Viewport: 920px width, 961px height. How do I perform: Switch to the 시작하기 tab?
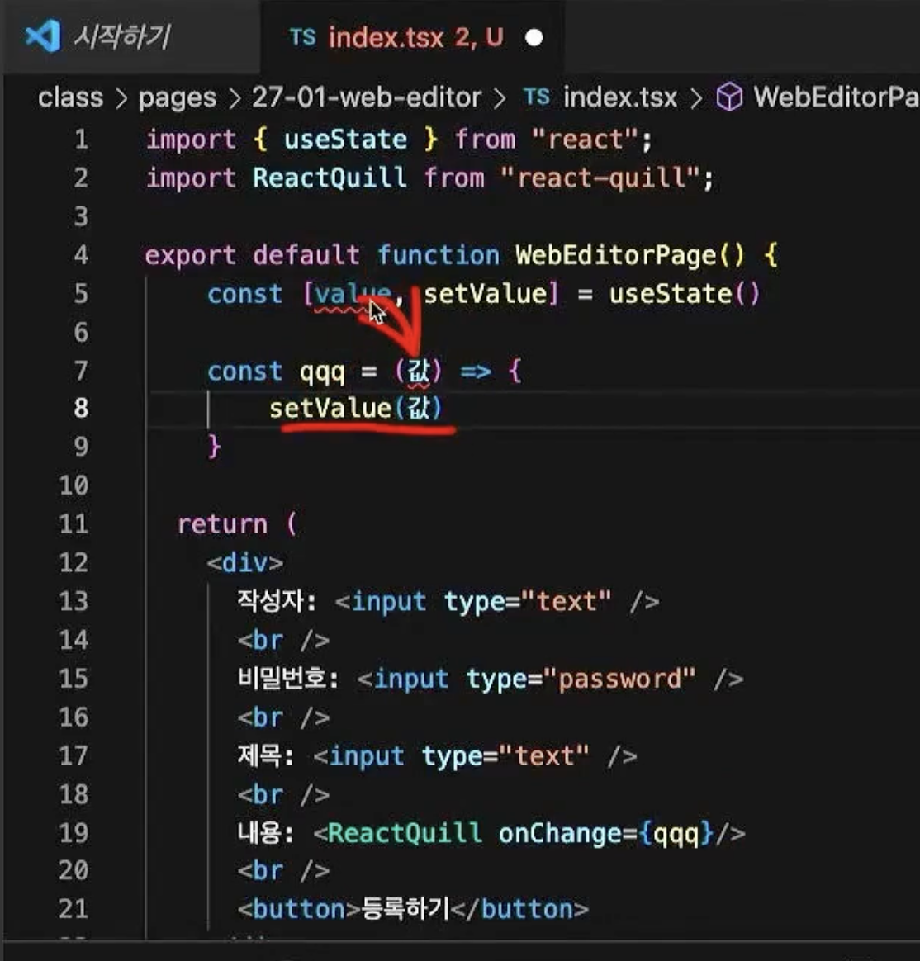[x=121, y=37]
